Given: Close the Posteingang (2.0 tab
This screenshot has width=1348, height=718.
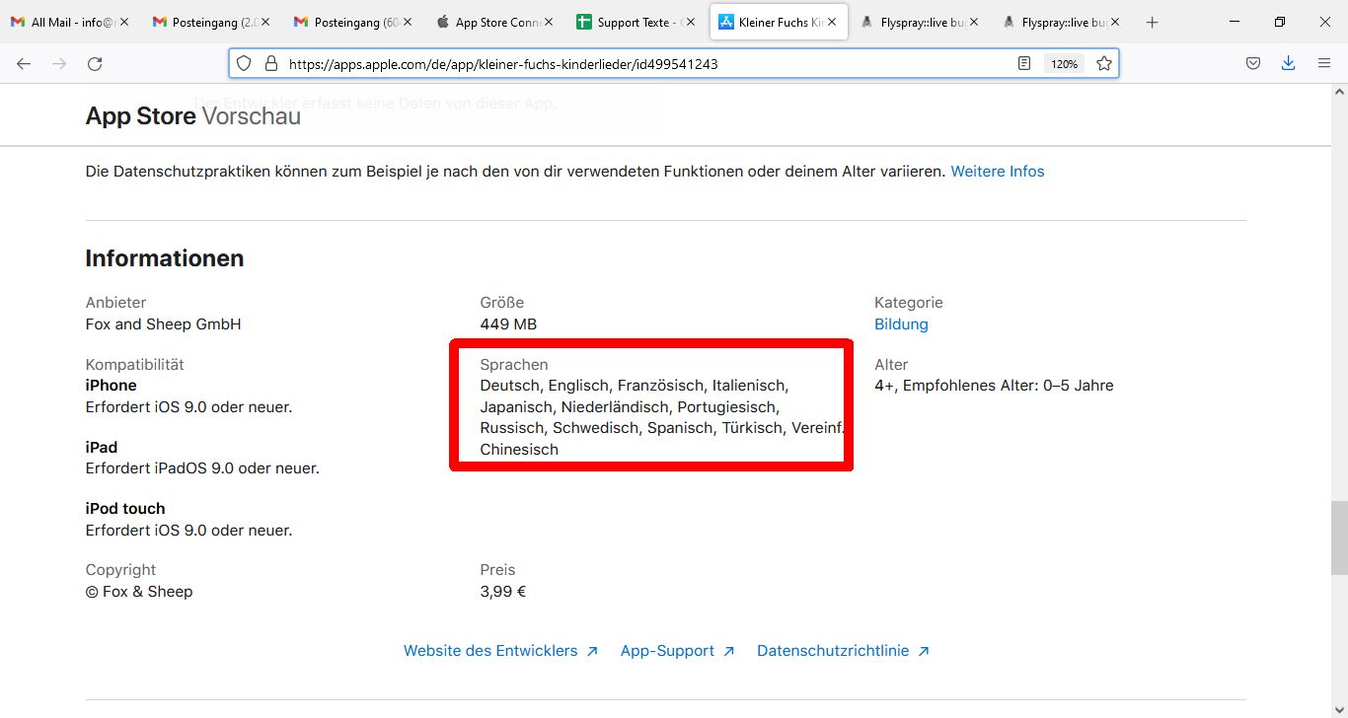Looking at the screenshot, I should click(265, 22).
